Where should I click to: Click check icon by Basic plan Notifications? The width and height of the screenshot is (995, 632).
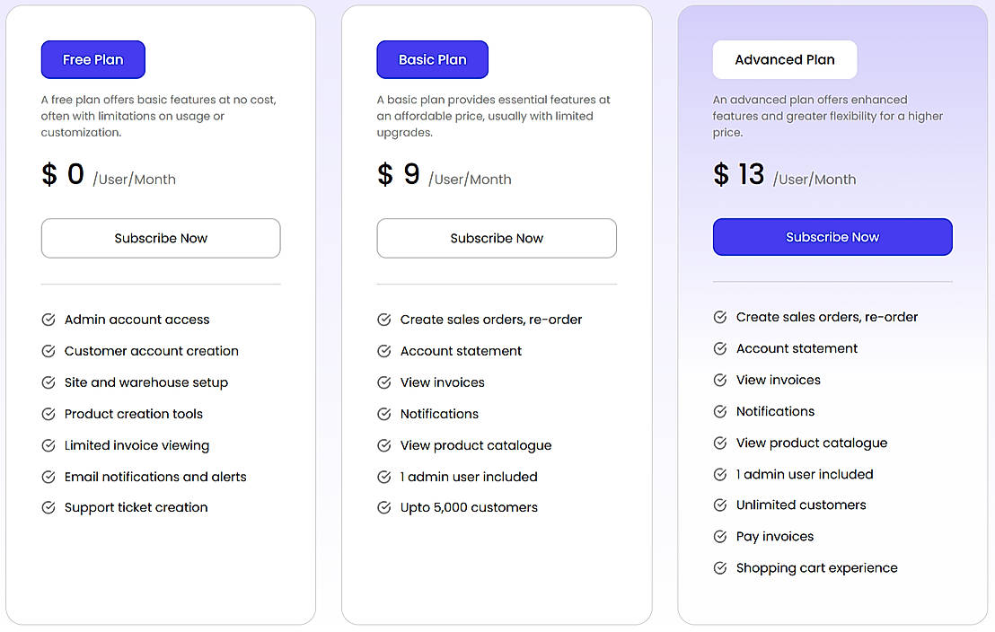pyautogui.click(x=384, y=414)
